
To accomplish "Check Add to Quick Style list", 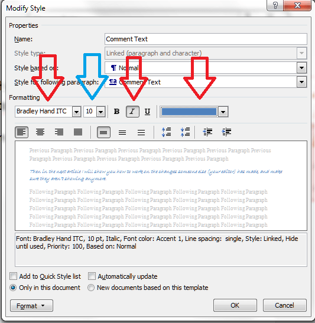I will click(x=14, y=276).
